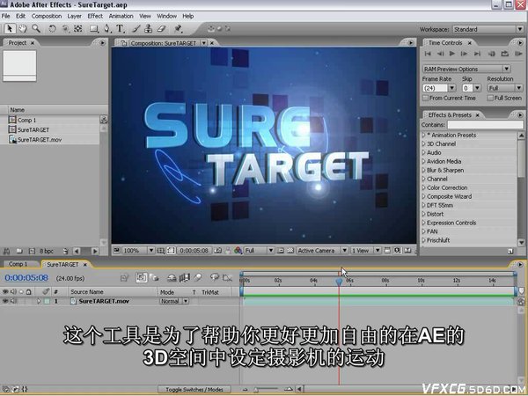Toggle Motion Blur enable switch in timeline
The image size is (528, 396).
point(198,278)
